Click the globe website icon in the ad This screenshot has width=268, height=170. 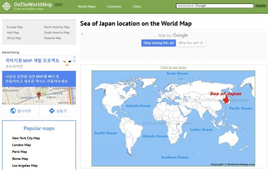(13, 111)
